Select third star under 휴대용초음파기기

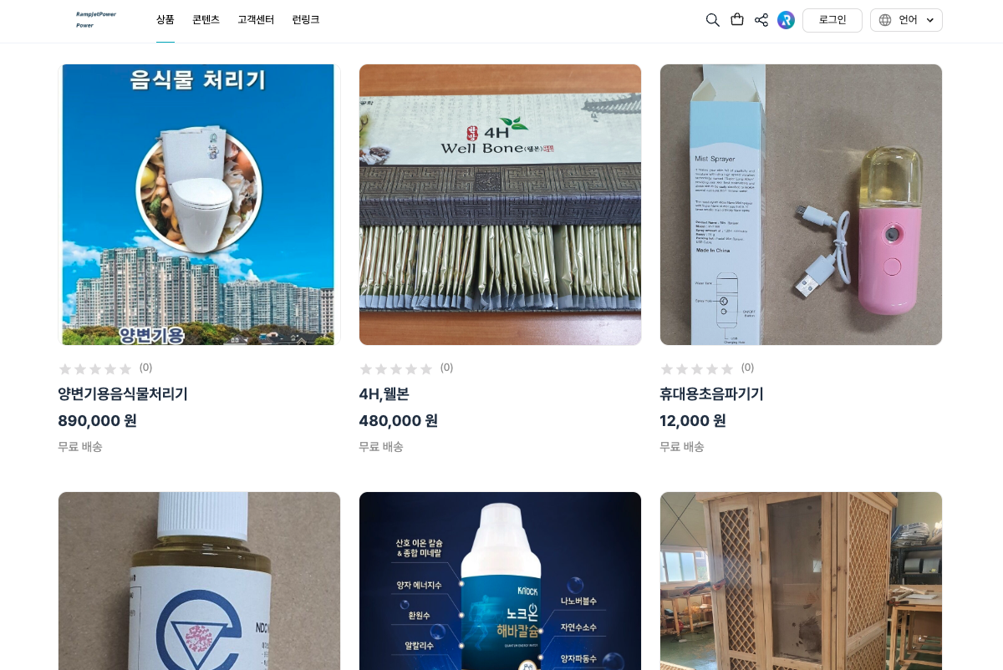click(x=697, y=368)
